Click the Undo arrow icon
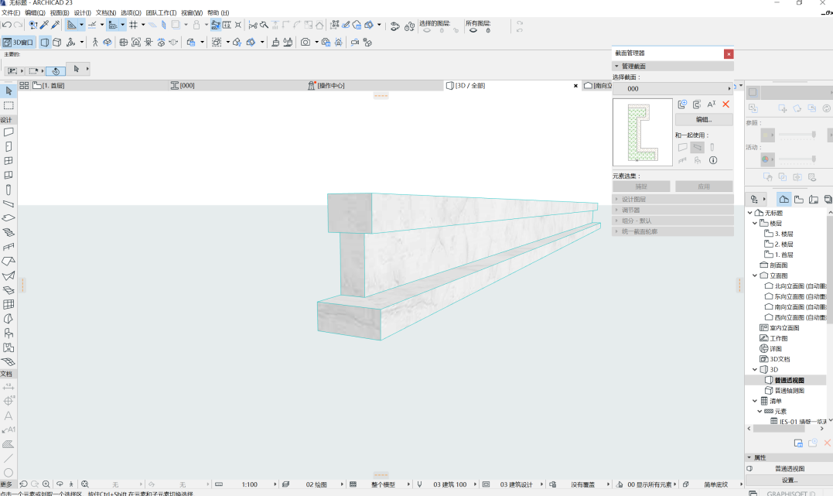This screenshot has width=833, height=496. [x=6, y=25]
